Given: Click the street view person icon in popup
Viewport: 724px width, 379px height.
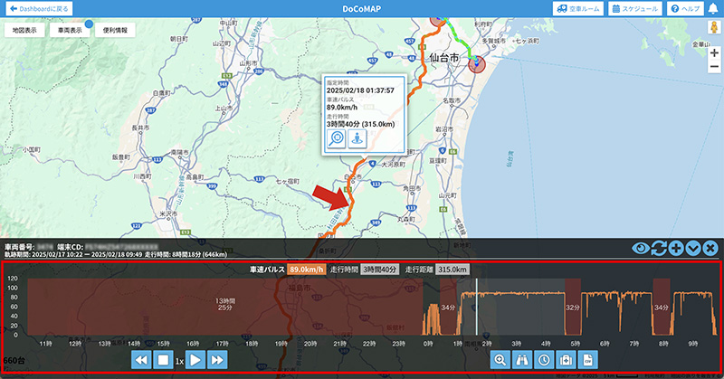Looking at the screenshot, I should coord(358,139).
